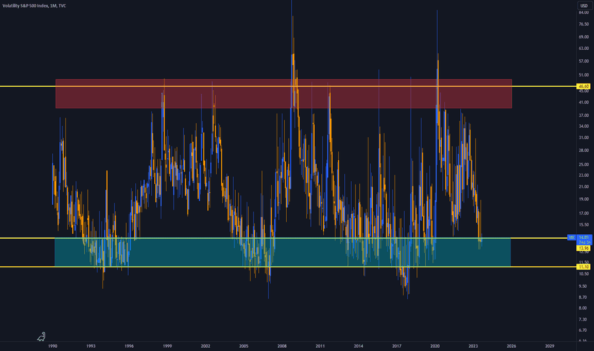594x351 pixels.
Task: Click the 25.00 price scale value
Action: [x=584, y=164]
